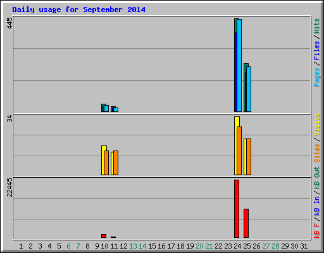Click green weekend day 14 label
The height and width of the screenshot is (253, 324).
pyautogui.click(x=142, y=246)
